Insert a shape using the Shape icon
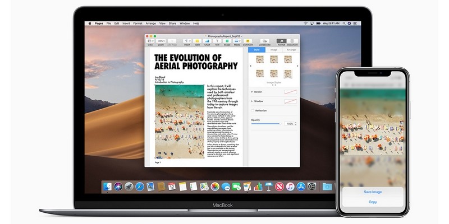 click(x=227, y=41)
